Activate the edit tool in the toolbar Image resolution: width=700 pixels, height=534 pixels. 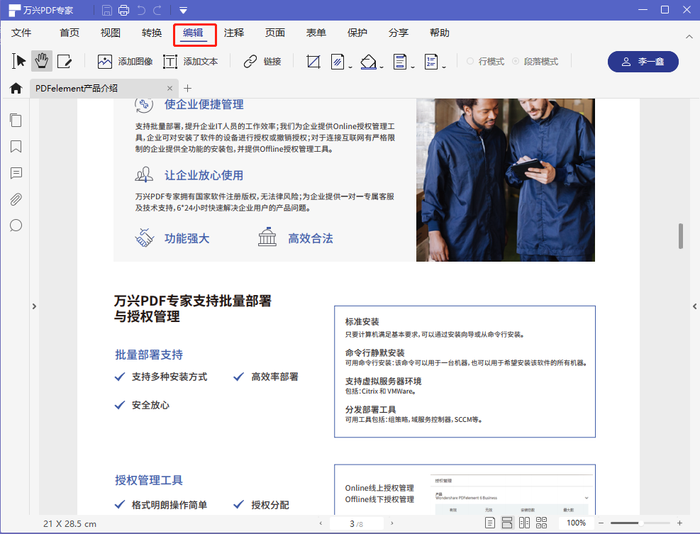coord(65,61)
